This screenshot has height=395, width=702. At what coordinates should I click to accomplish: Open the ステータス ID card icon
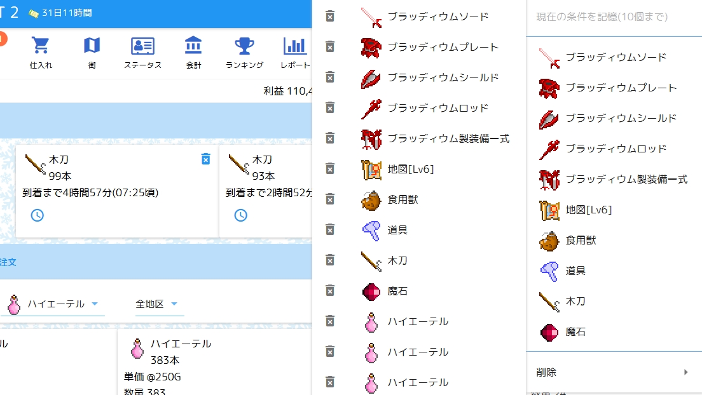[142, 46]
